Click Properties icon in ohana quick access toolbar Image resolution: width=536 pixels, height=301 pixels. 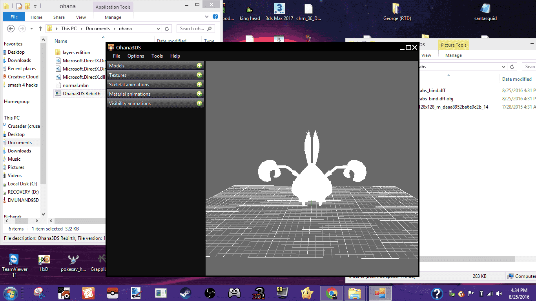pos(19,6)
